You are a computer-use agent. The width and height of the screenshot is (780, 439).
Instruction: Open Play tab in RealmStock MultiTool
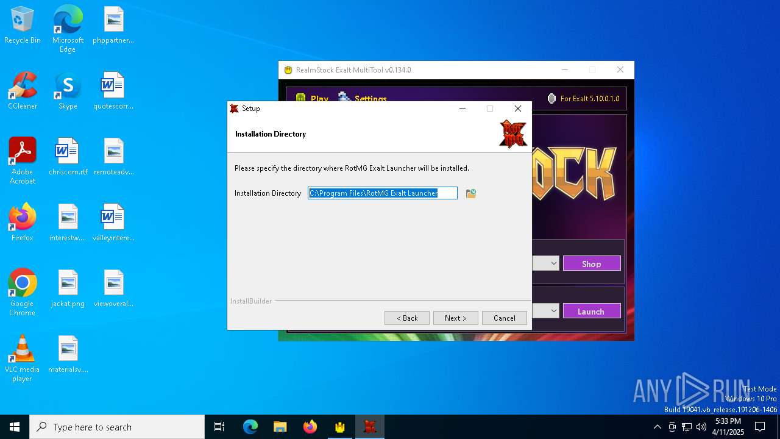point(312,98)
